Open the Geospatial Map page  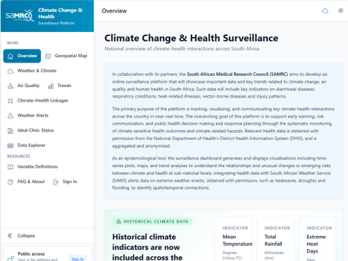[66, 56]
